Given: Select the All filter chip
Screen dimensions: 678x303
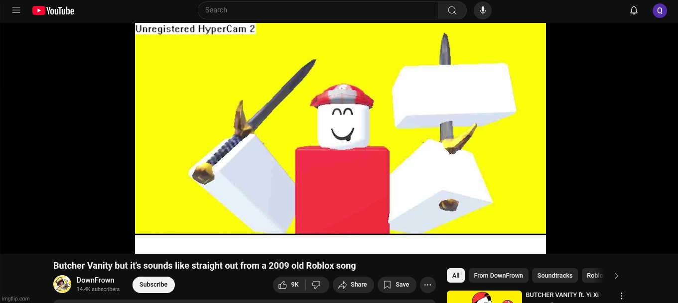Looking at the screenshot, I should coord(456,276).
